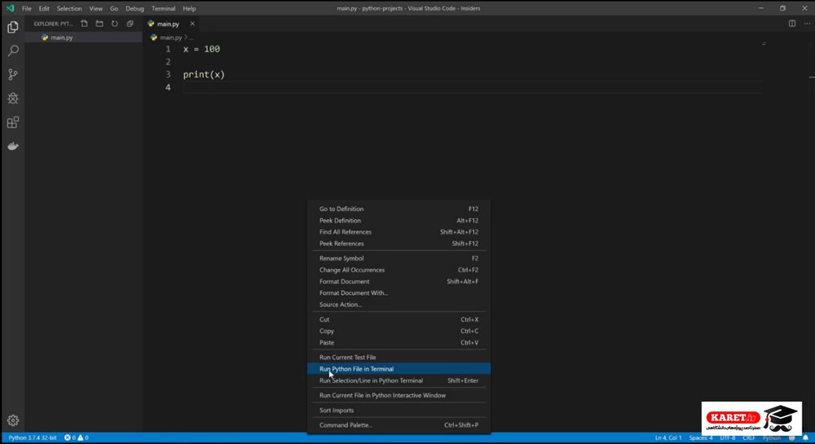Choose Rename Symbol
This screenshot has width=815, height=444.
click(399, 258)
